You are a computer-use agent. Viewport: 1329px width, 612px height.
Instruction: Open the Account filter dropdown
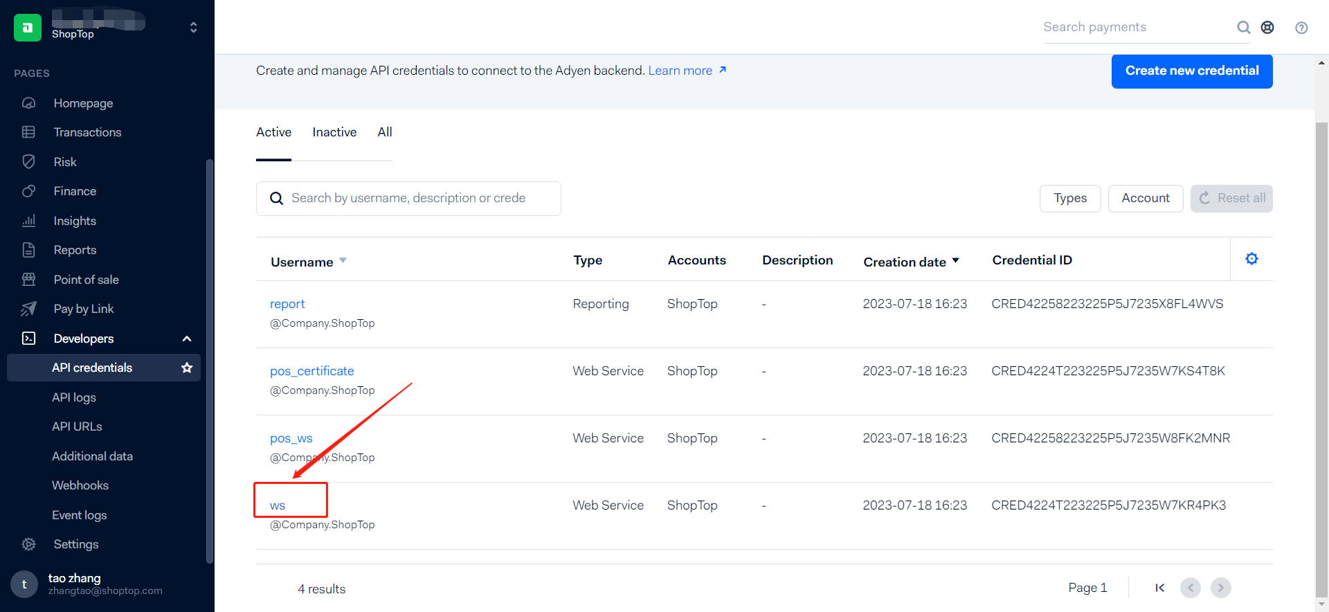tap(1146, 199)
